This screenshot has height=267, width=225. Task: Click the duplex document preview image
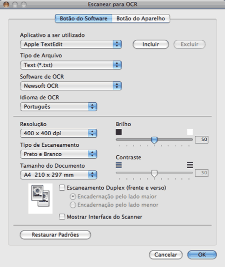[x=40, y=198]
